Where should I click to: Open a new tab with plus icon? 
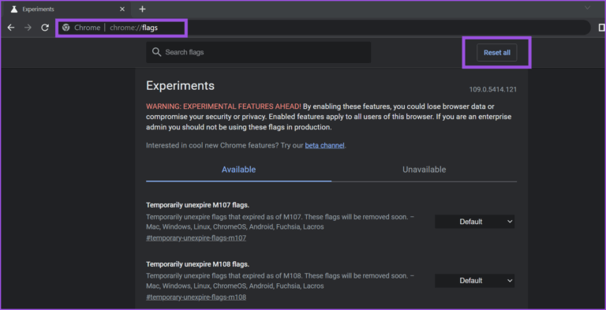pos(142,9)
